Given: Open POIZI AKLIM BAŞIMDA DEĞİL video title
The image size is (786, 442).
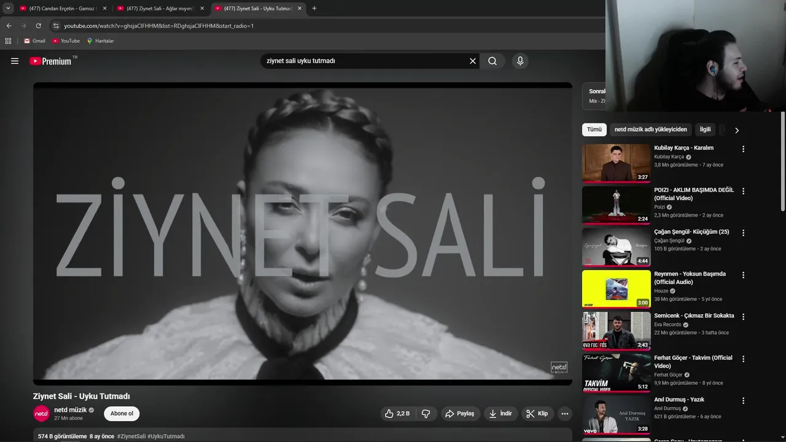Looking at the screenshot, I should point(694,194).
